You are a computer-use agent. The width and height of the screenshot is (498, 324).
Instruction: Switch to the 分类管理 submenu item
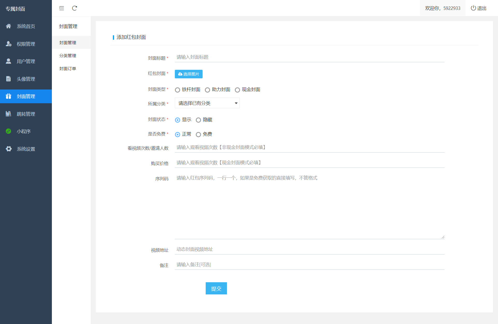pyautogui.click(x=67, y=55)
